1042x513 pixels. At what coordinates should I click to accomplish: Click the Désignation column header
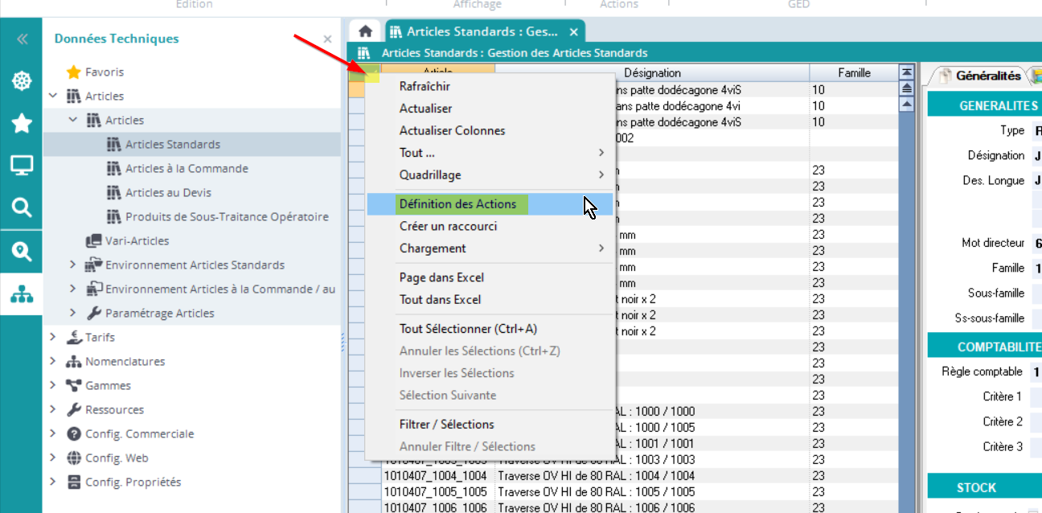[x=651, y=73]
